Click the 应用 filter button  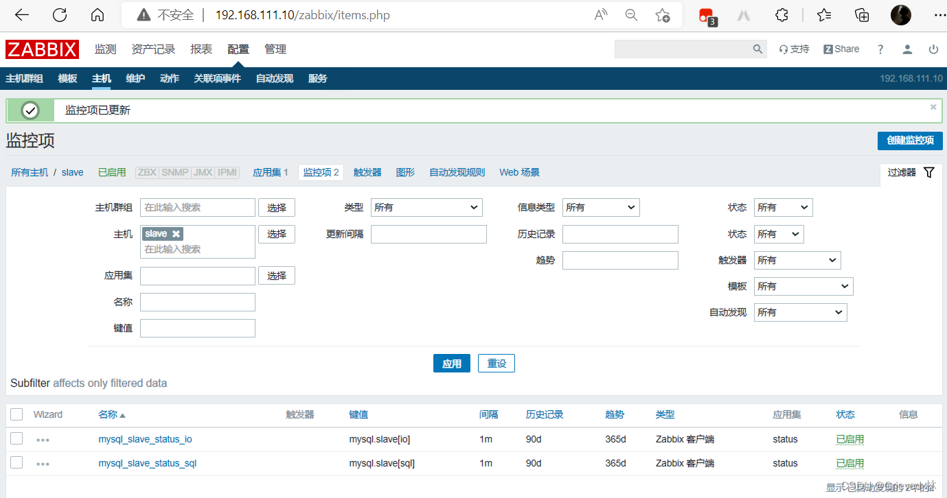(x=452, y=364)
